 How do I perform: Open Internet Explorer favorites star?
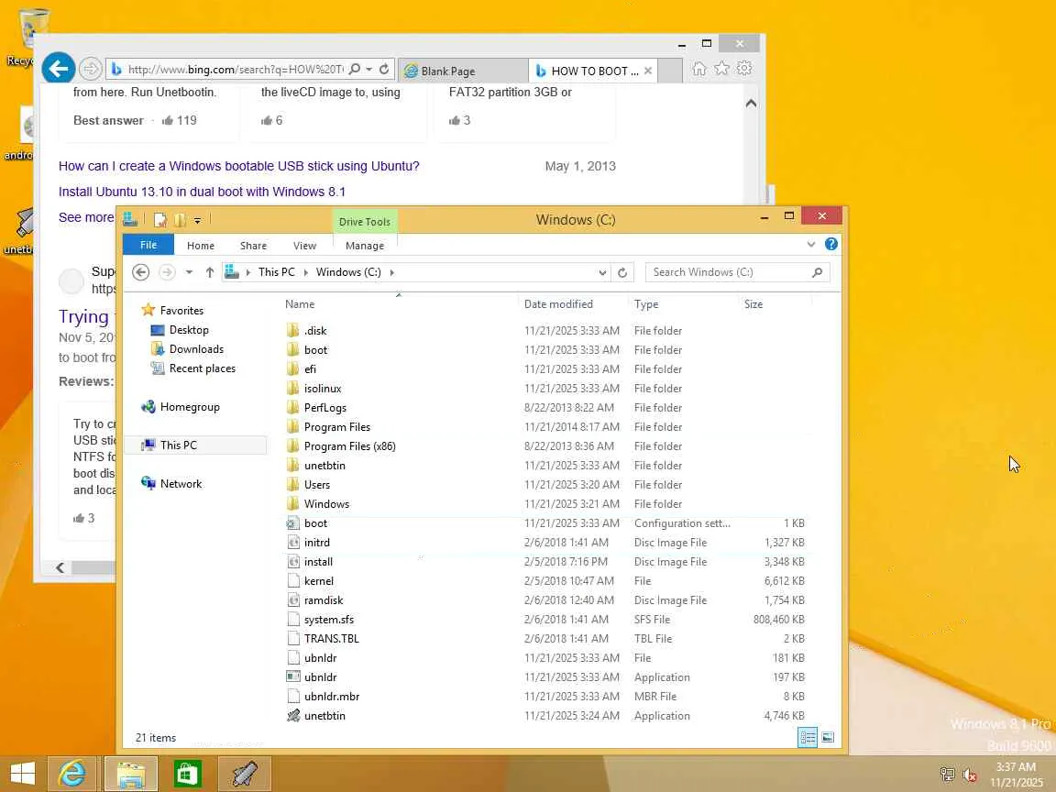pyautogui.click(x=721, y=68)
